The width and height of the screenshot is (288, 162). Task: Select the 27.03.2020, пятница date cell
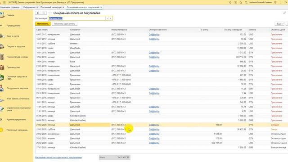pyautogui.click(x=52, y=148)
